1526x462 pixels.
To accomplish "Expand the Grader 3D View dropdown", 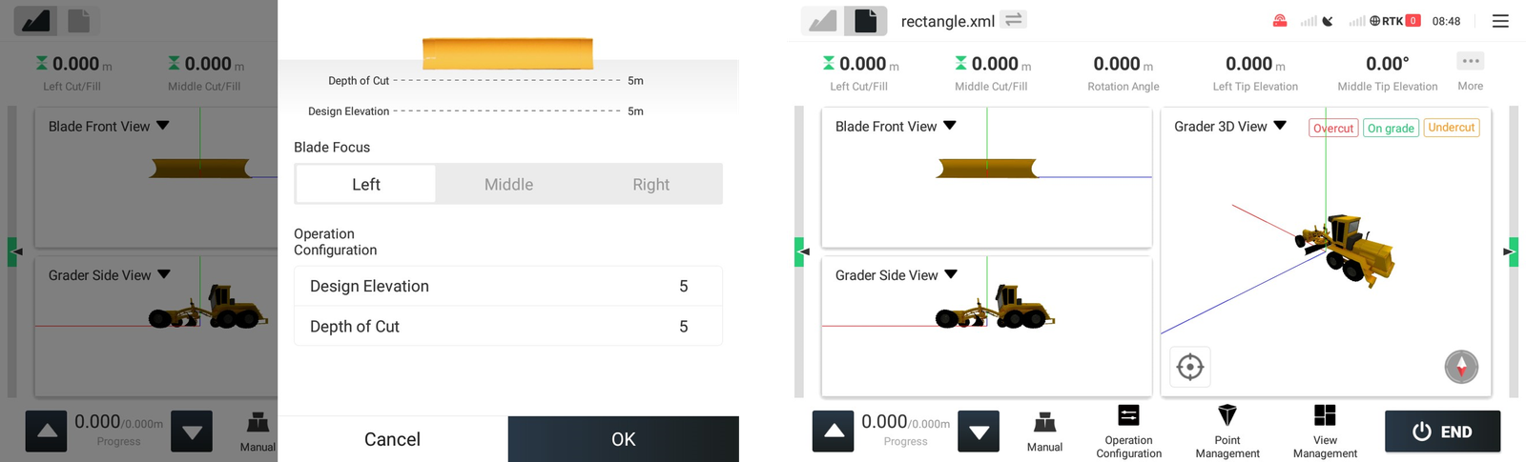I will tap(1280, 126).
